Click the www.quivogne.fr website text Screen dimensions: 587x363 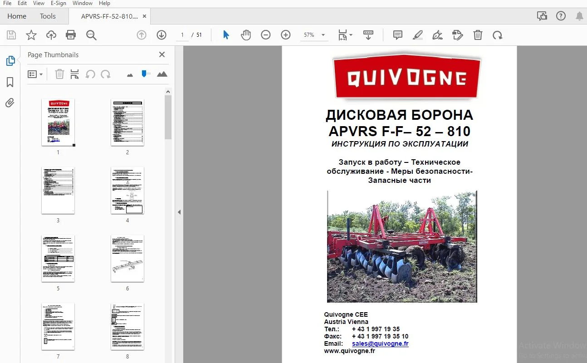349,351
